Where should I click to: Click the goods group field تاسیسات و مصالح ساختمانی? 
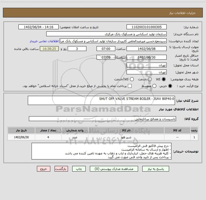click(x=102, y=119)
